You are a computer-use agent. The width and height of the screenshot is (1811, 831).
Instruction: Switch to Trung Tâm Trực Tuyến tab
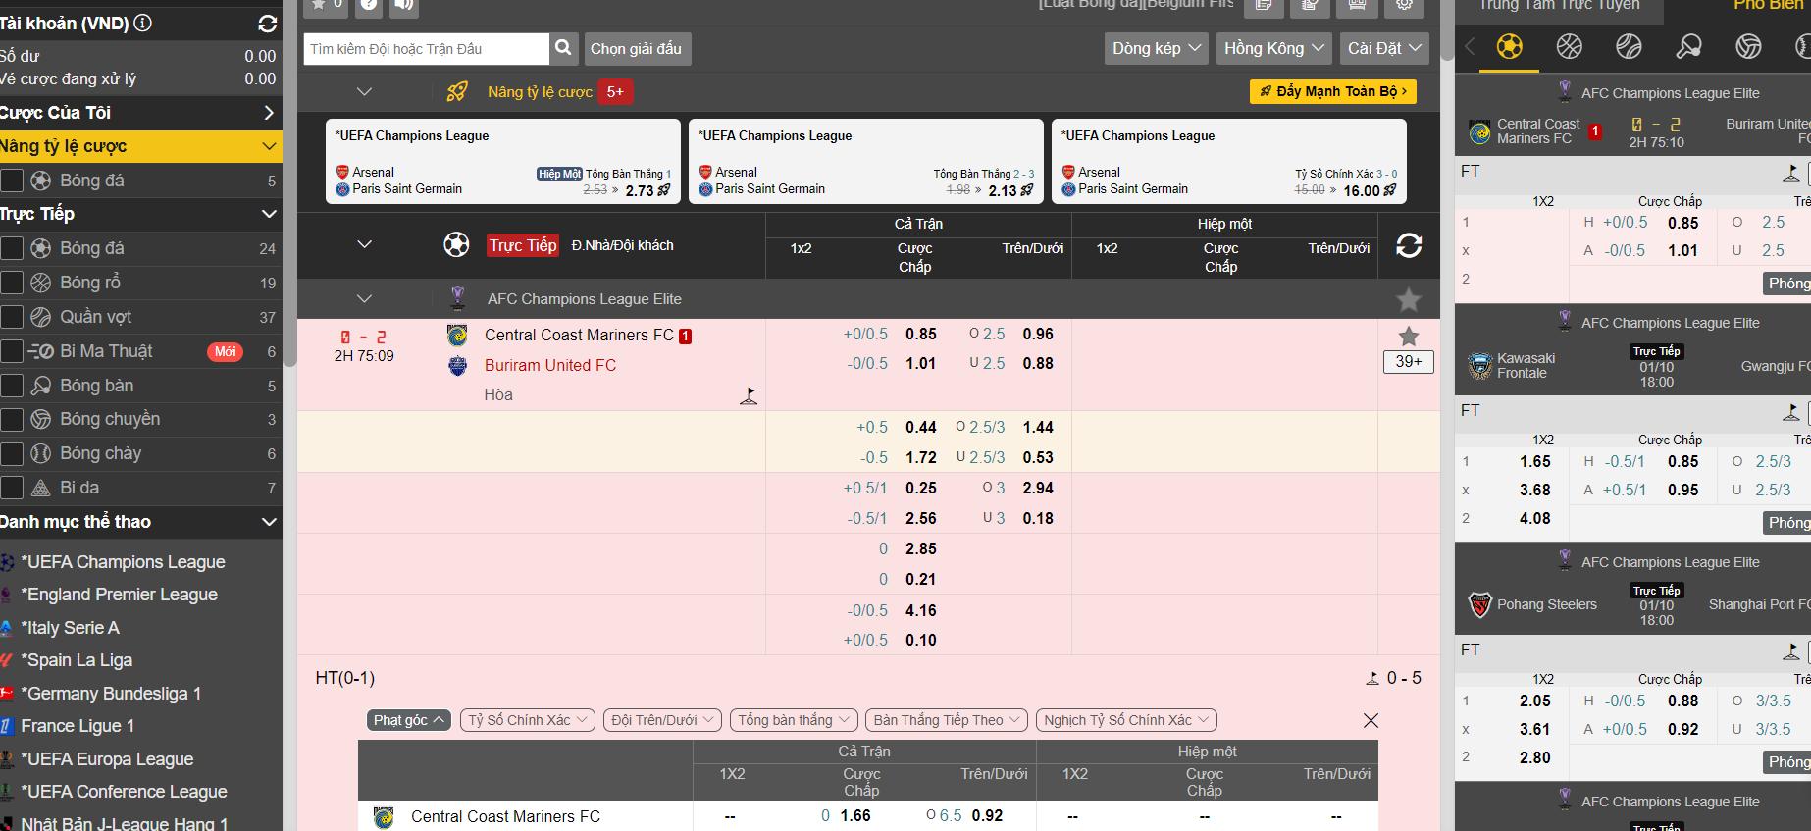1558,8
